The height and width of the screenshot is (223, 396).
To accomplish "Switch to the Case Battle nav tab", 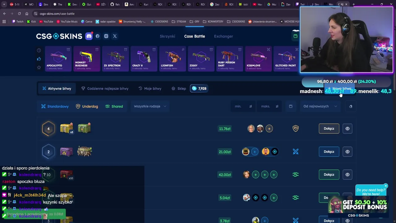I will 195,36.
